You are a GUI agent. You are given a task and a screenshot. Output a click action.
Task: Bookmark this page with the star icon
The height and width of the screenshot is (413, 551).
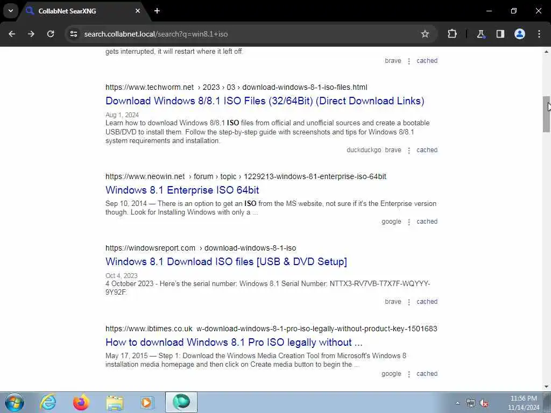click(425, 34)
